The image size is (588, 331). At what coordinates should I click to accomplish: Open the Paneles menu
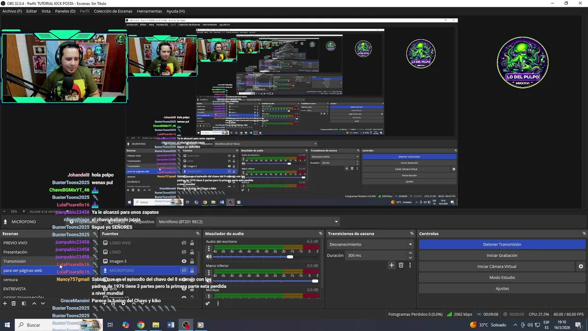[65, 11]
